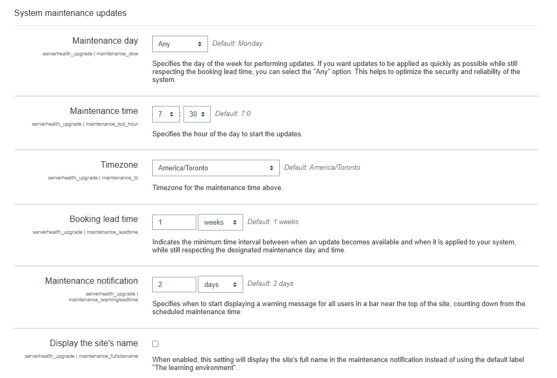Image resolution: width=557 pixels, height=378 pixels.
Task: Click the Maintenance notification label
Action: (92, 281)
